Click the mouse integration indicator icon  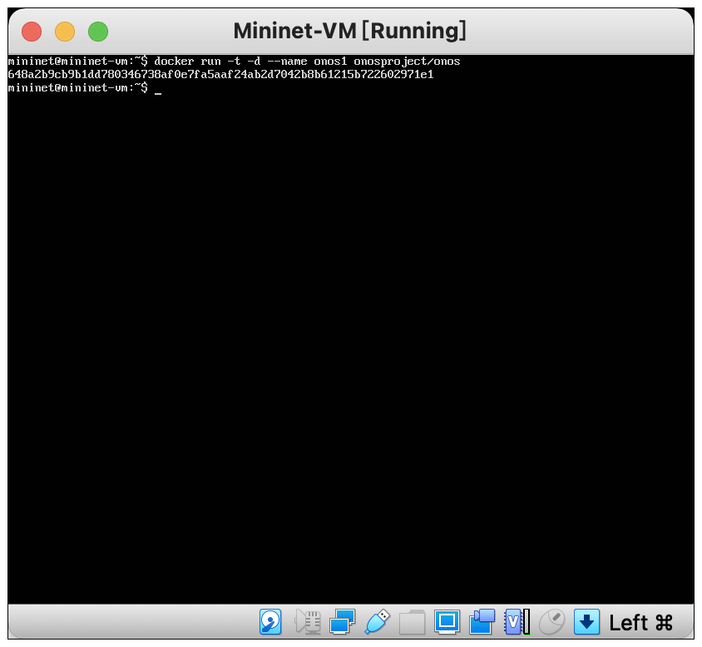(551, 621)
